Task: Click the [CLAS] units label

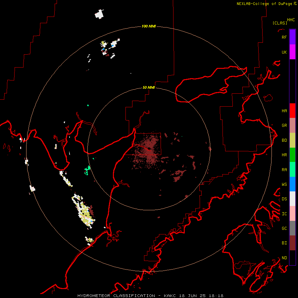Action: click(280, 23)
